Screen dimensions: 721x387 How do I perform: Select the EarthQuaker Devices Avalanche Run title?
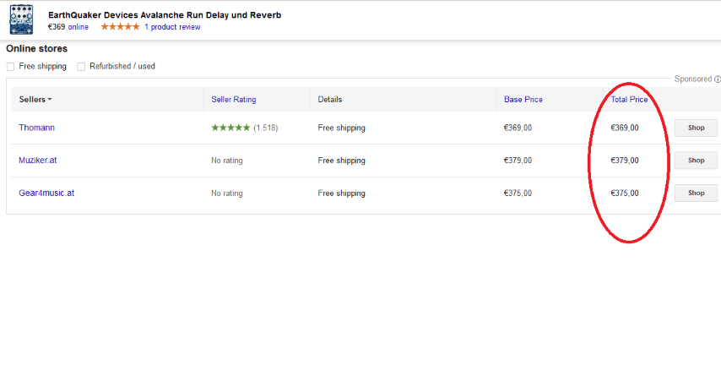tap(165, 15)
